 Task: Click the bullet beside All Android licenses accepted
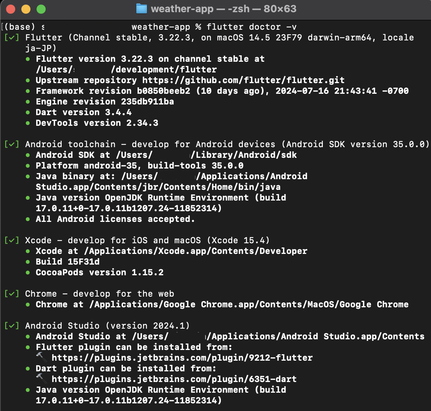click(x=29, y=219)
